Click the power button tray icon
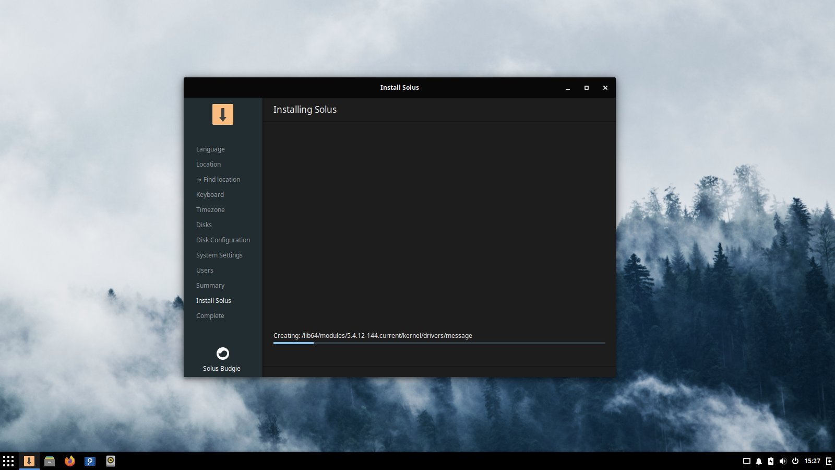 point(795,461)
